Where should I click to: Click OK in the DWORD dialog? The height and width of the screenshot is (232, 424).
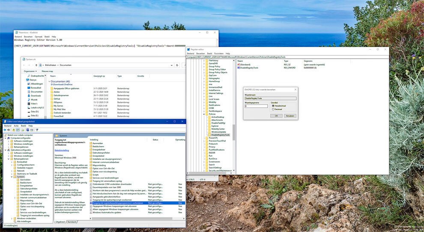click(x=276, y=116)
